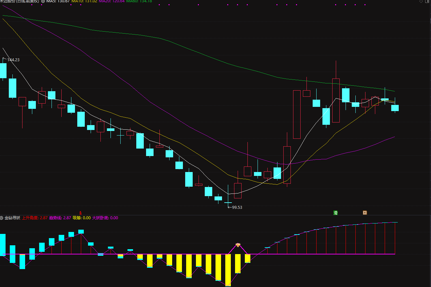Open the 金钻寻妖 indicator dropdown arrow
The image size is (431, 287).
[x=2, y=218]
